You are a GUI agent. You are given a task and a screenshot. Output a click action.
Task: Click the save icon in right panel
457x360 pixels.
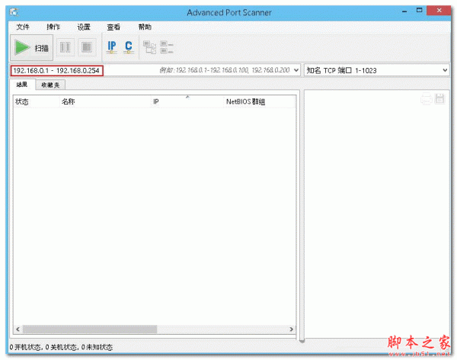coord(440,98)
